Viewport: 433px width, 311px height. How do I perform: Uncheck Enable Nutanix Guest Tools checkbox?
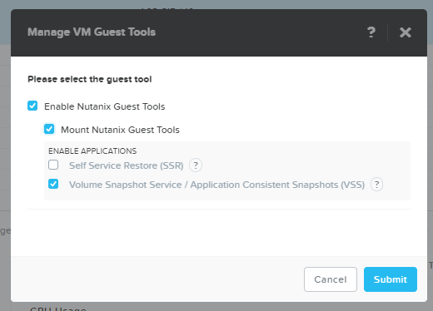click(32, 106)
